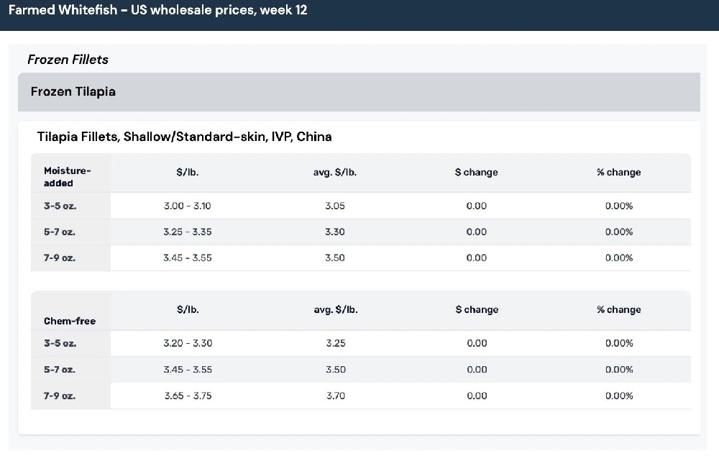Viewport: 719px width, 464px height.
Task: Click the 3.05 average price cell
Action: 335,206
